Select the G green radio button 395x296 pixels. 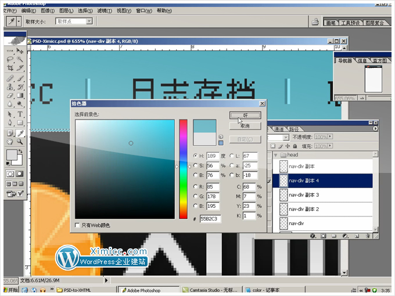click(x=195, y=196)
